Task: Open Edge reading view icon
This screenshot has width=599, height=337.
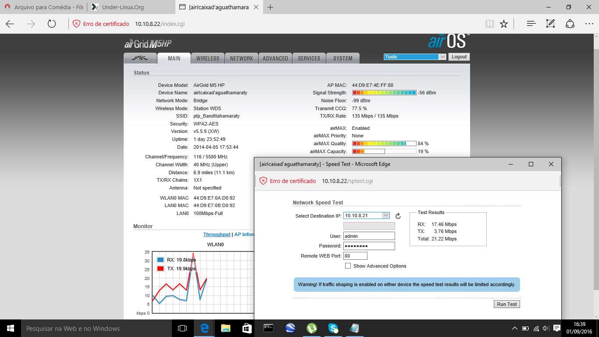Action: pyautogui.click(x=489, y=24)
